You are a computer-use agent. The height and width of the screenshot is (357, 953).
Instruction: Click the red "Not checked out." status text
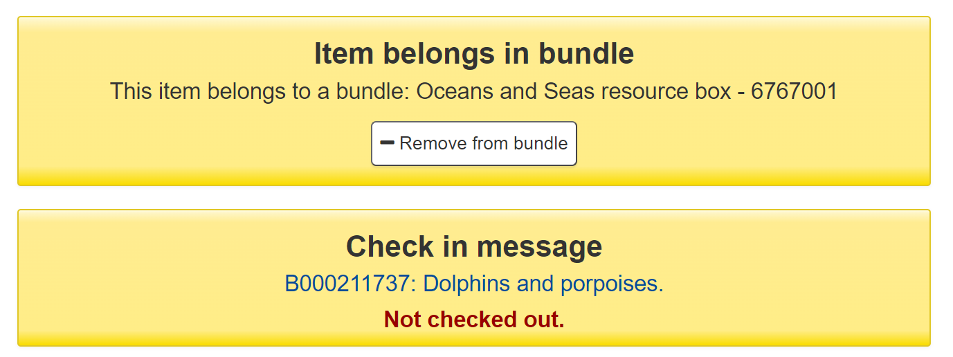pos(474,320)
